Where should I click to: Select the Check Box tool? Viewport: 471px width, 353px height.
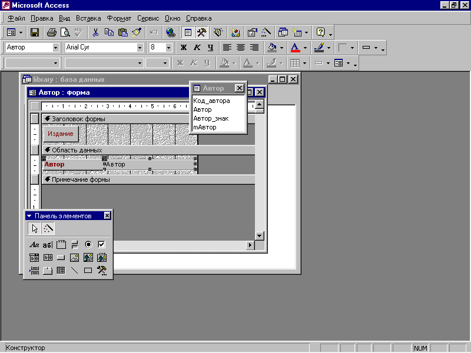click(x=101, y=245)
